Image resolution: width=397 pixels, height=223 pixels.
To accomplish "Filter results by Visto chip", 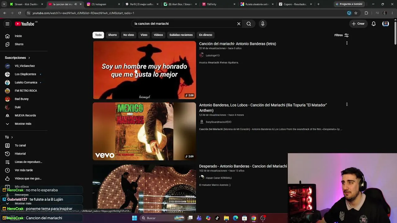I will click(x=144, y=35).
